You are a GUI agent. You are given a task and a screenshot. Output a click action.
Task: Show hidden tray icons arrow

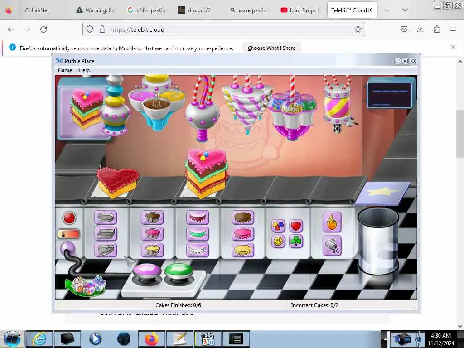click(385, 339)
